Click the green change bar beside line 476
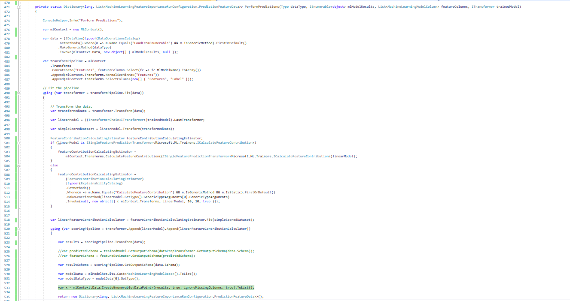Image resolution: width=570 pixels, height=301 pixels. click(15, 29)
